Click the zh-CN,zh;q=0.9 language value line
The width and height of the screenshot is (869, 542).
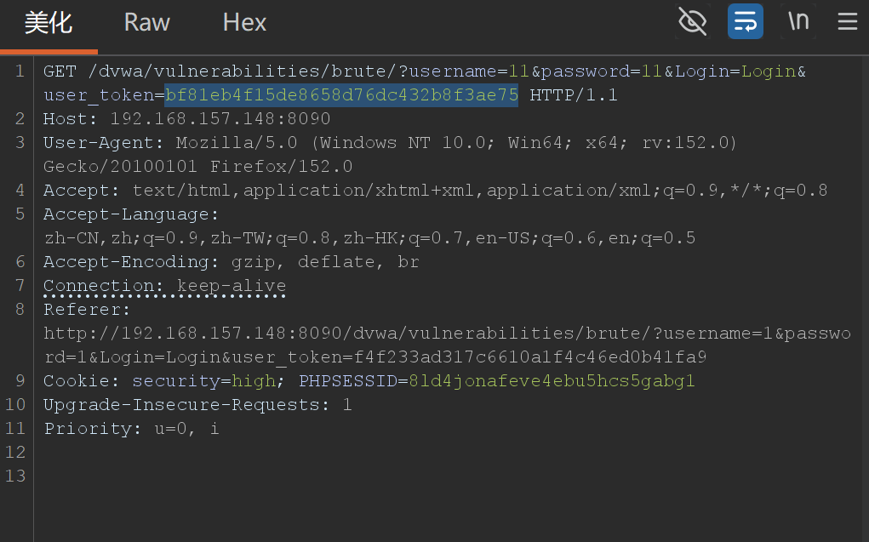[369, 237]
